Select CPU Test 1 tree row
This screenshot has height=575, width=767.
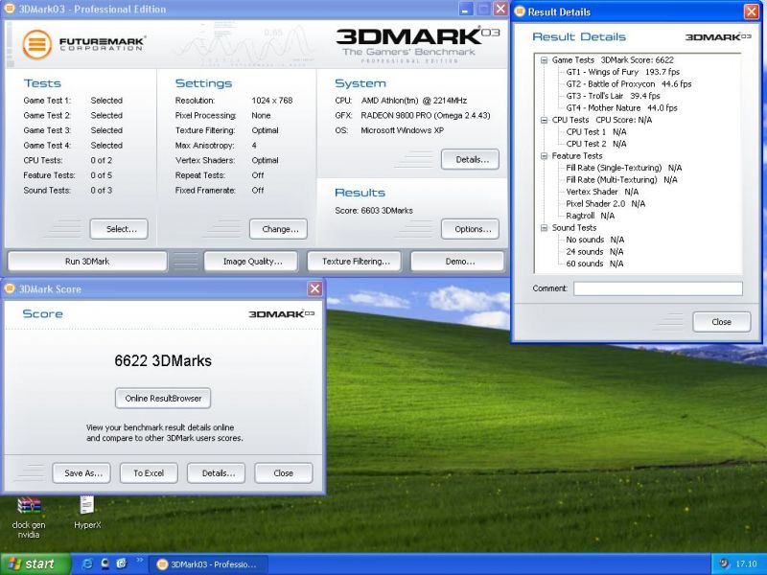coord(595,132)
